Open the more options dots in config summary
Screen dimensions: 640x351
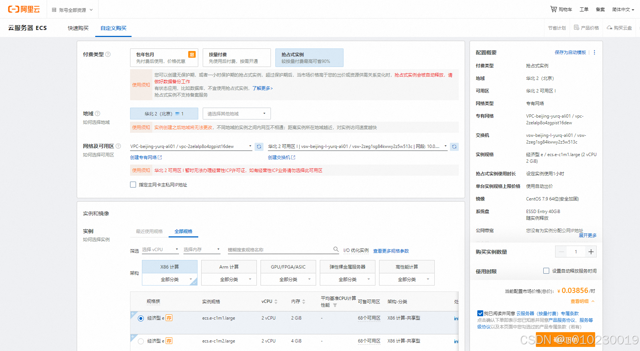[594, 53]
